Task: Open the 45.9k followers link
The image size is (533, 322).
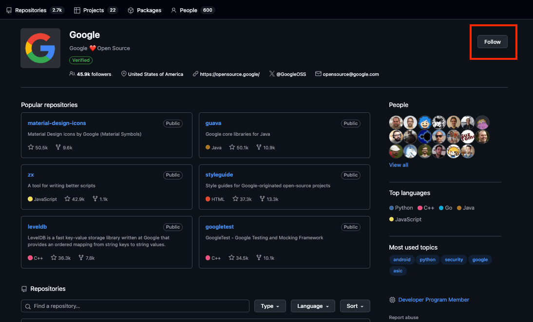Action: (91, 74)
